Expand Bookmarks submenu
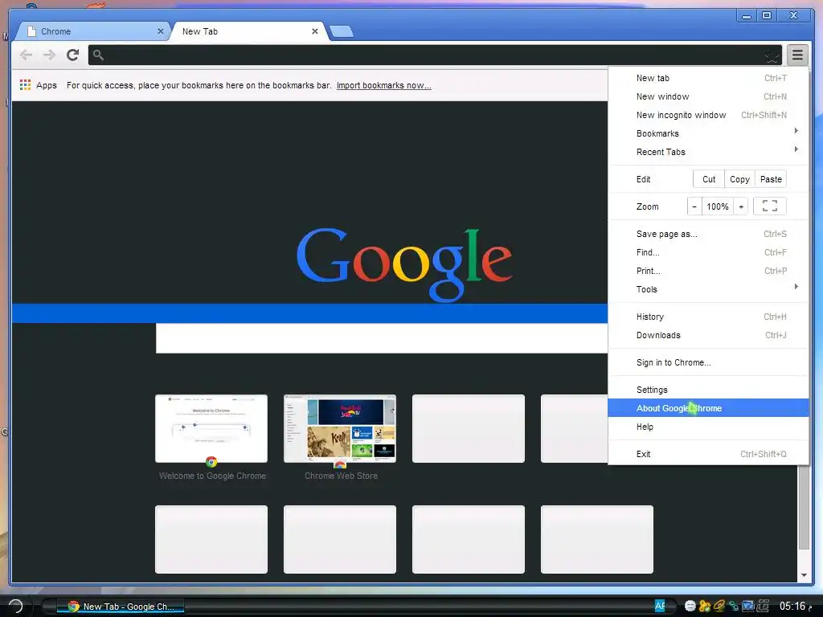This screenshot has width=823, height=617. 708,133
